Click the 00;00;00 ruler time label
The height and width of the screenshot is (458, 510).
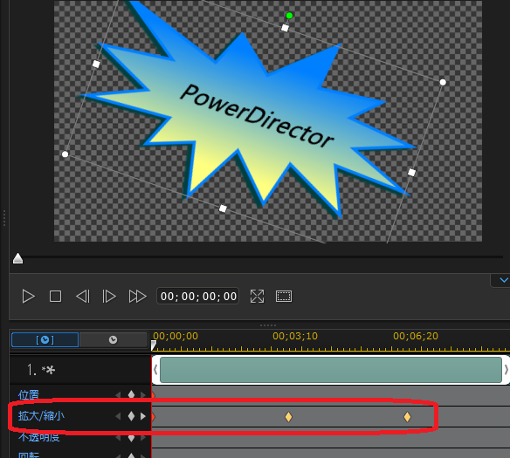tap(176, 336)
